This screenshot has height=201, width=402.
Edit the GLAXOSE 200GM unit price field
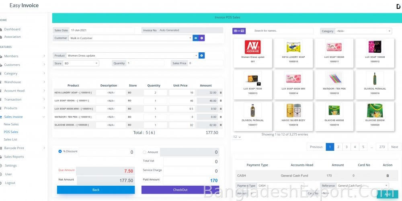182,125
